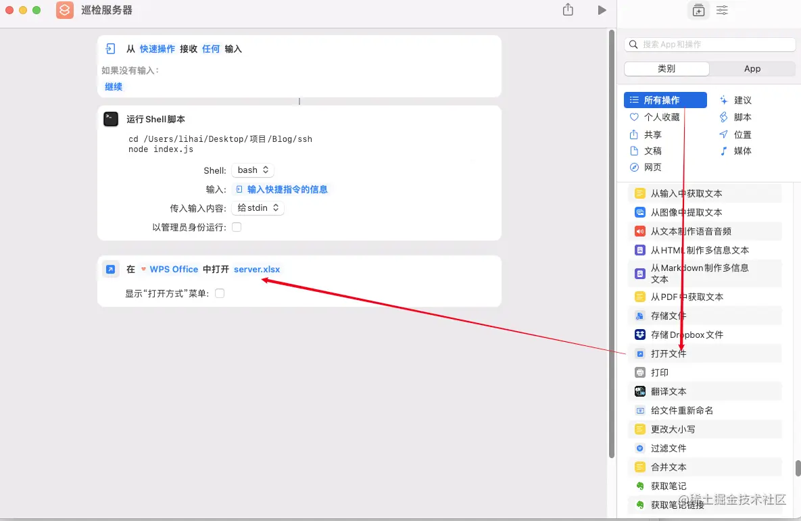The width and height of the screenshot is (801, 521).
Task: Select the 位置 category
Action: point(735,134)
